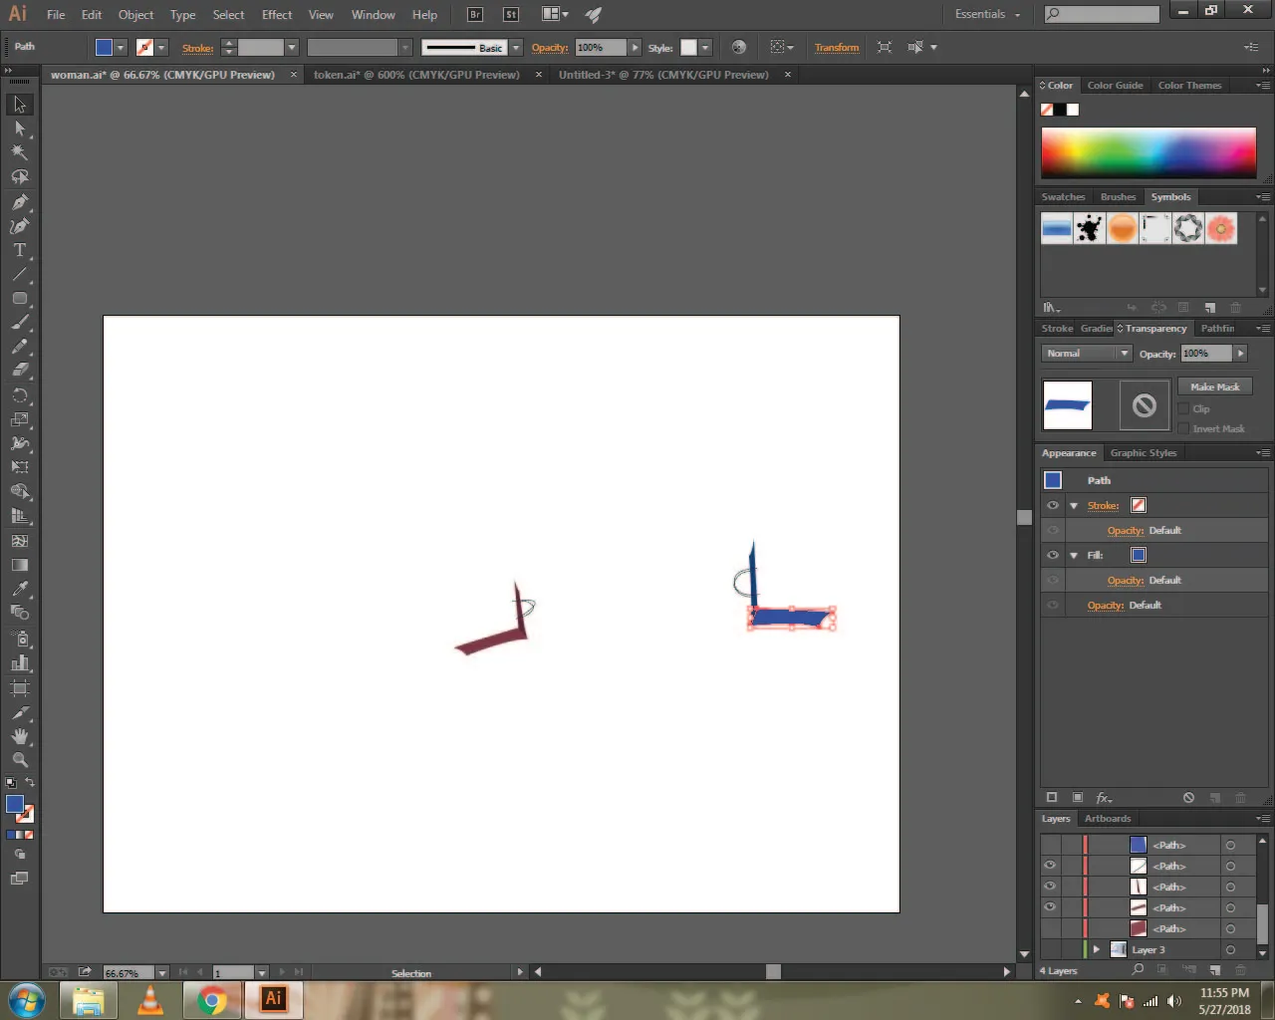The image size is (1275, 1020).
Task: Click the blue Fill swatch in Appearance panel
Action: point(1139,555)
